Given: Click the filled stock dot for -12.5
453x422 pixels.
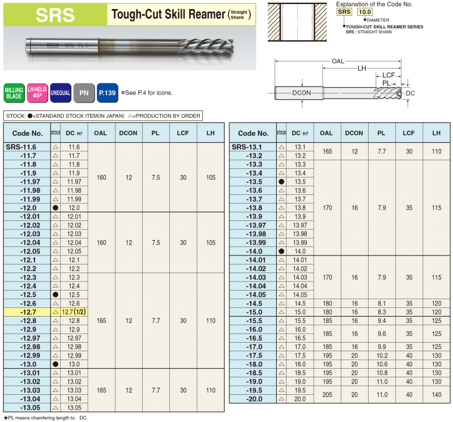Looking at the screenshot, I should (55, 295).
